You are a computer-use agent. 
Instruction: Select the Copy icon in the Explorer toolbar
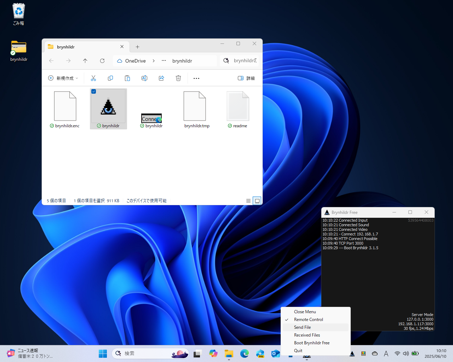point(110,78)
